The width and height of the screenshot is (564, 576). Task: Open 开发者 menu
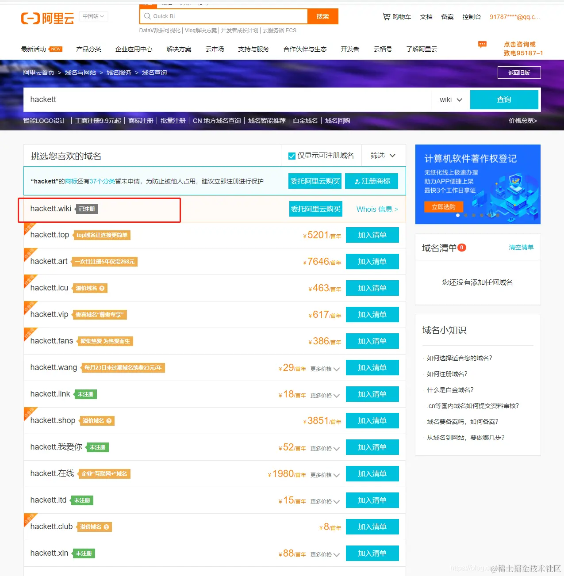click(350, 49)
